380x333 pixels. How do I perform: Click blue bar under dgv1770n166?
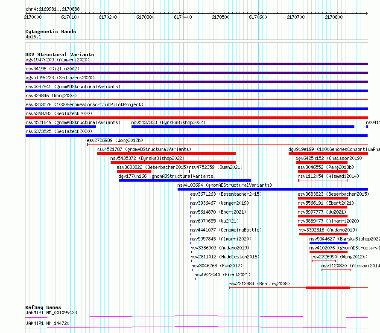[185, 180]
